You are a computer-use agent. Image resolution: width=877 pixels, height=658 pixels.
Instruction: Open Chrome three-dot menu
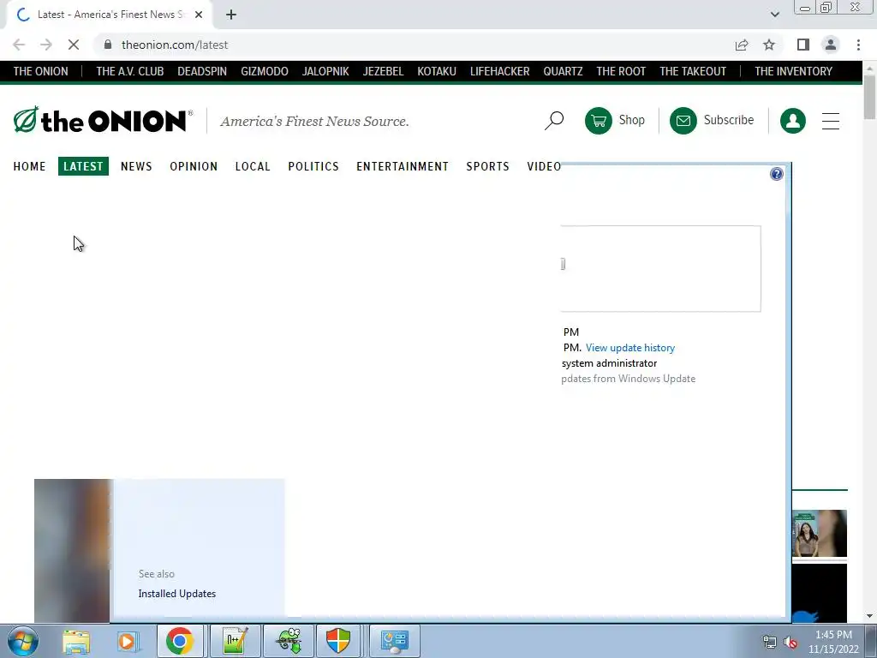point(858,45)
